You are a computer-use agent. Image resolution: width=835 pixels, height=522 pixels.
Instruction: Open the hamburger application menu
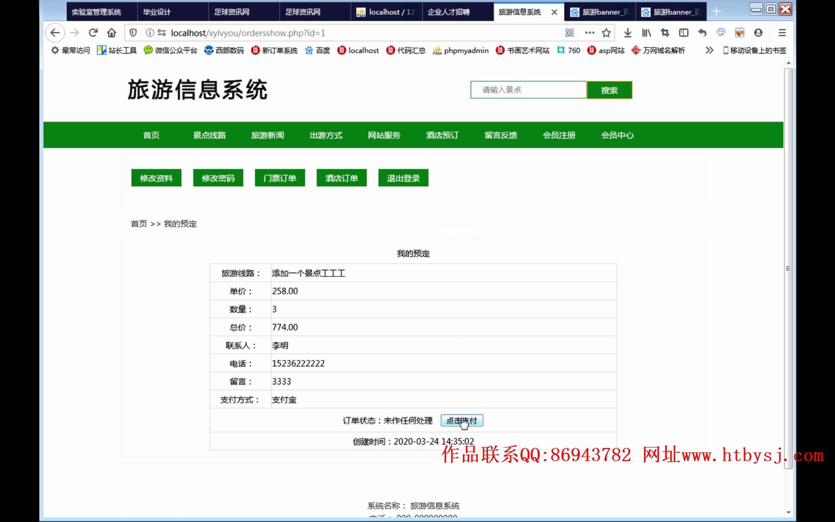[x=782, y=33]
